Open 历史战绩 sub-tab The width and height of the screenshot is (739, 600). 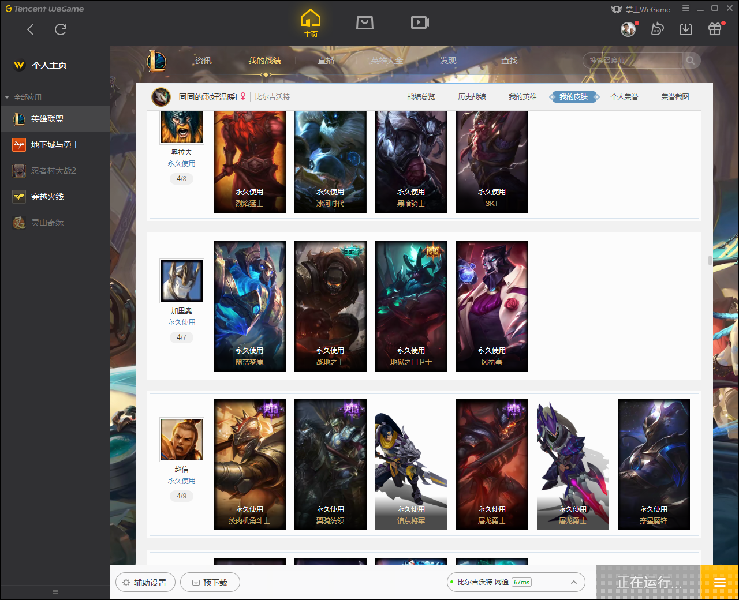tap(472, 97)
